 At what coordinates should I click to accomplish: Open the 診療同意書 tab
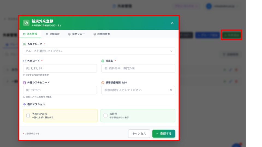coord(102,34)
